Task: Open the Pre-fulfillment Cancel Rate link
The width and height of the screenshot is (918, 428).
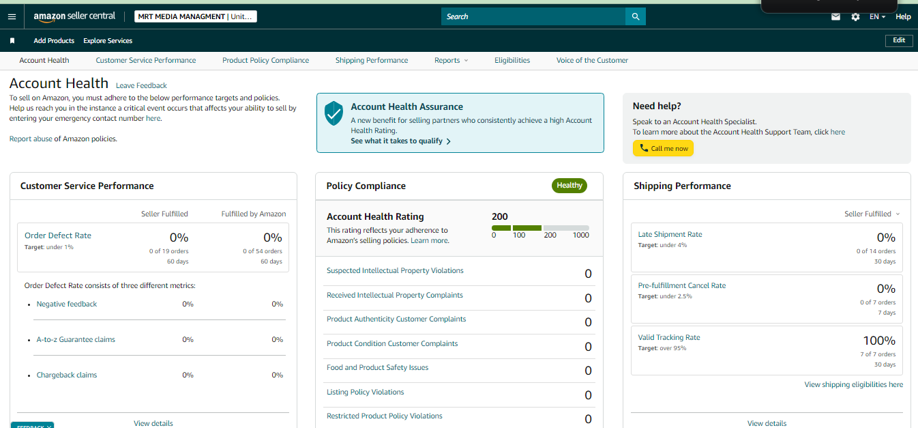Action: [682, 285]
